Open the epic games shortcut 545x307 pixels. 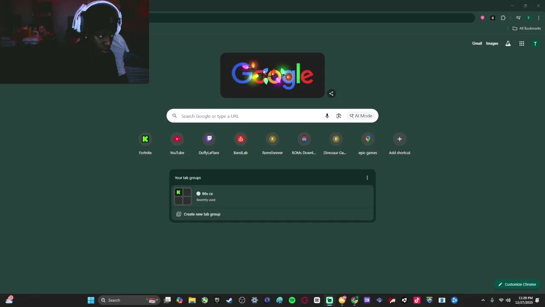coord(368,144)
